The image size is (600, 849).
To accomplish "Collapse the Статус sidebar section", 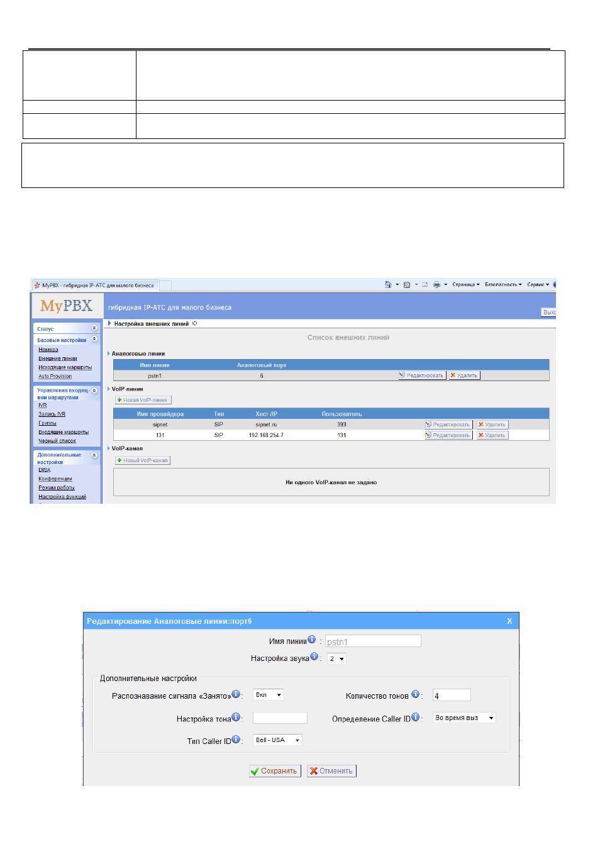I will click(x=94, y=328).
